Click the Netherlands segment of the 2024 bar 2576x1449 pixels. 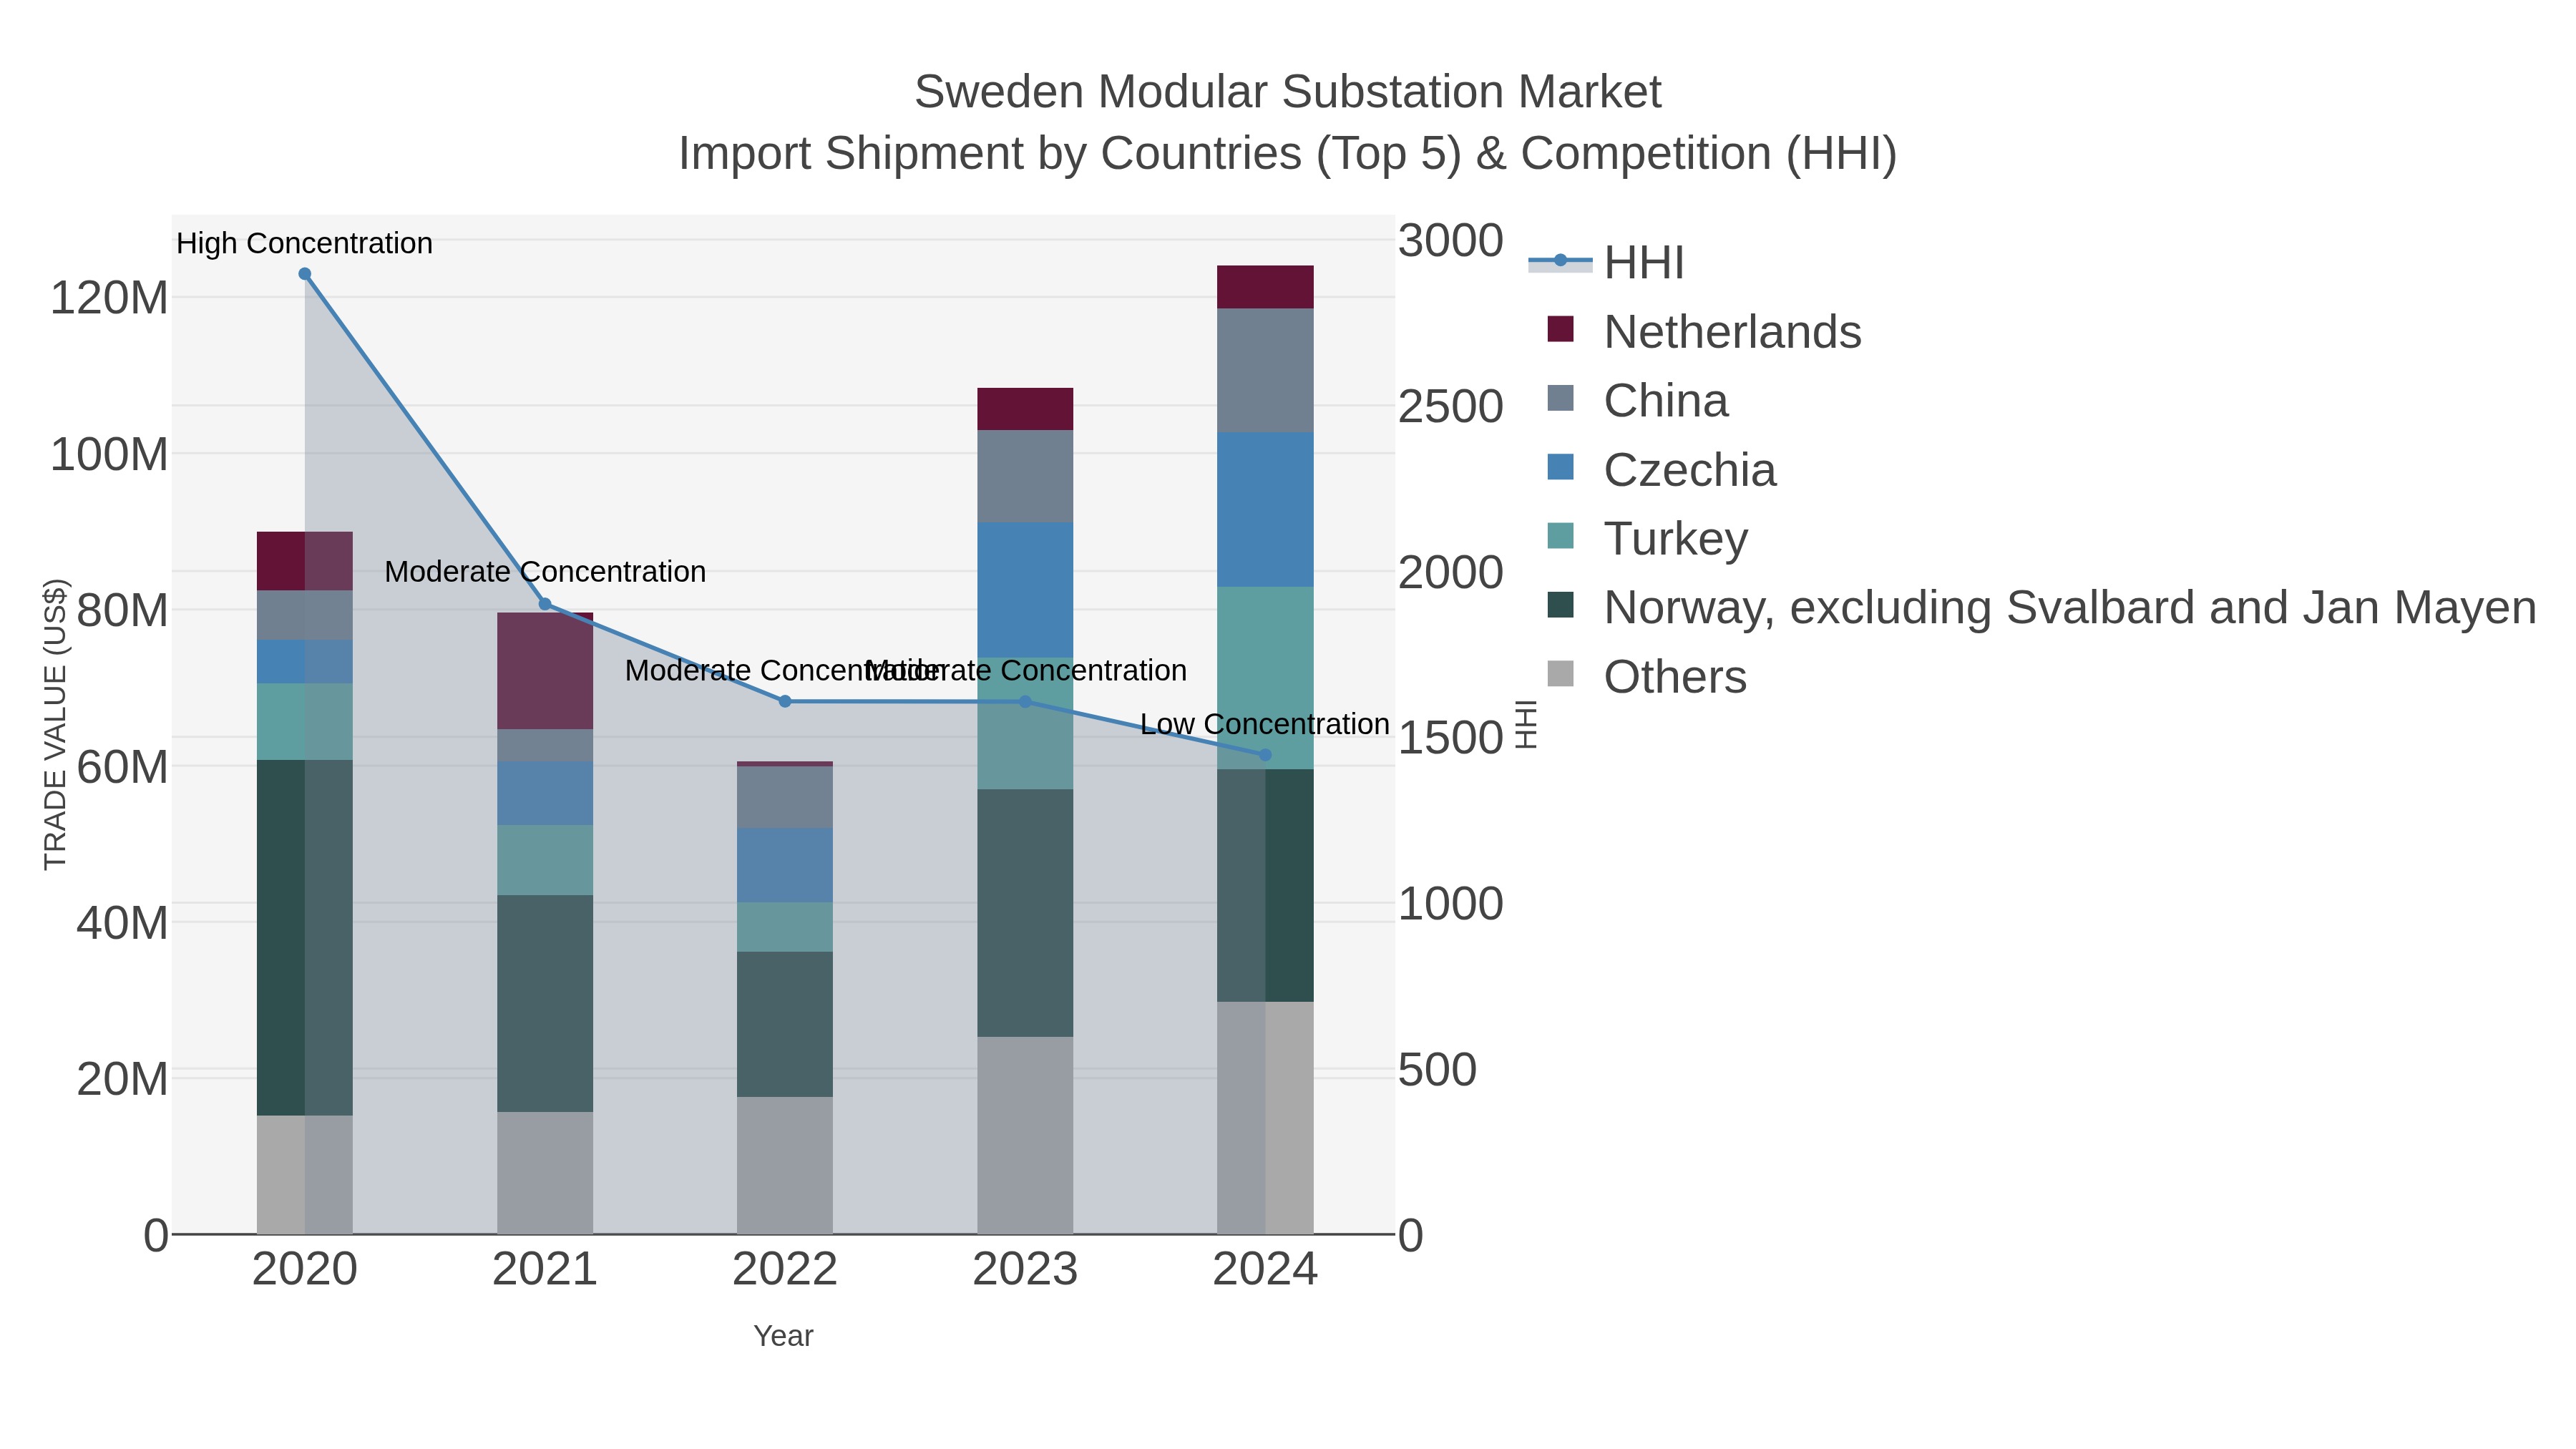coord(1265,288)
